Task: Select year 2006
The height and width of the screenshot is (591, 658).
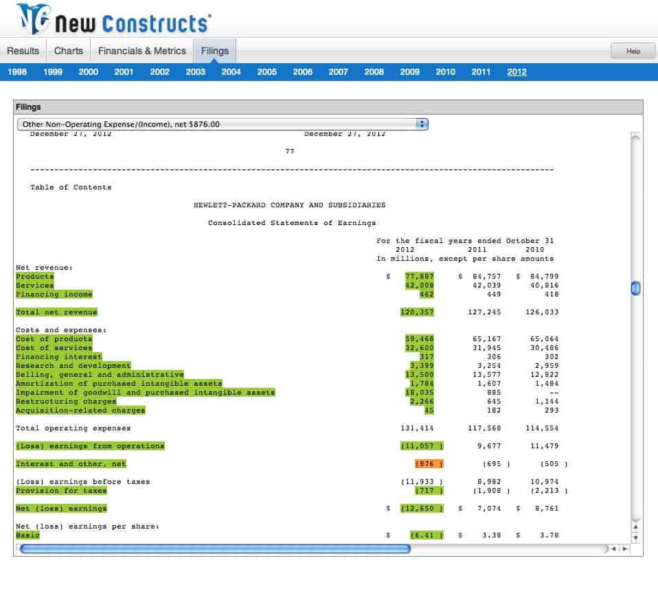Action: 303,71
